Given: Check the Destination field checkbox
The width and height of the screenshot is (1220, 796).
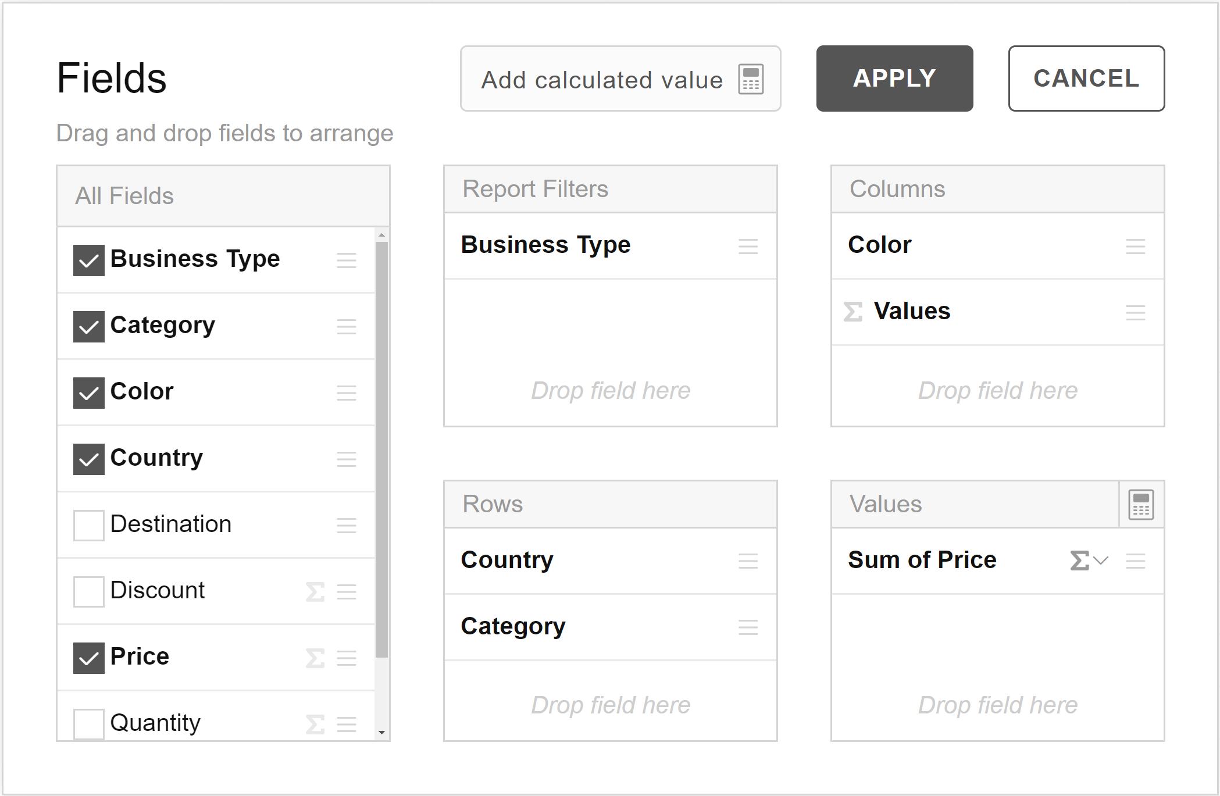Looking at the screenshot, I should 89,526.
